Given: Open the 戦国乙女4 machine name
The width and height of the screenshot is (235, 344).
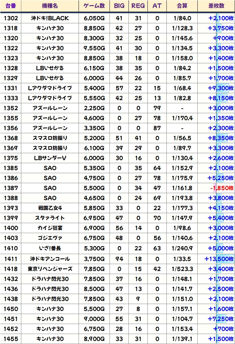Looking at the screenshot, I should click(50, 208).
